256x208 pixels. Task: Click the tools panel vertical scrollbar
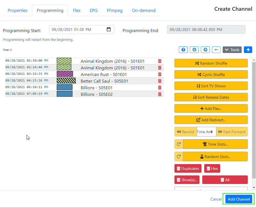(x=254, y=120)
